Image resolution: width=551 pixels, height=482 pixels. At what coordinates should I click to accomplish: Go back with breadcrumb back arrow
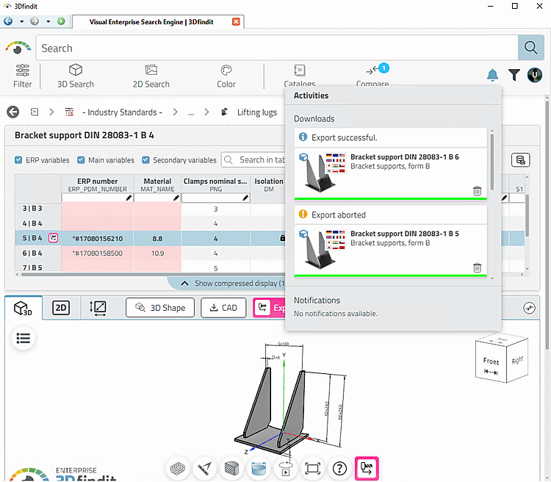pyautogui.click(x=13, y=112)
